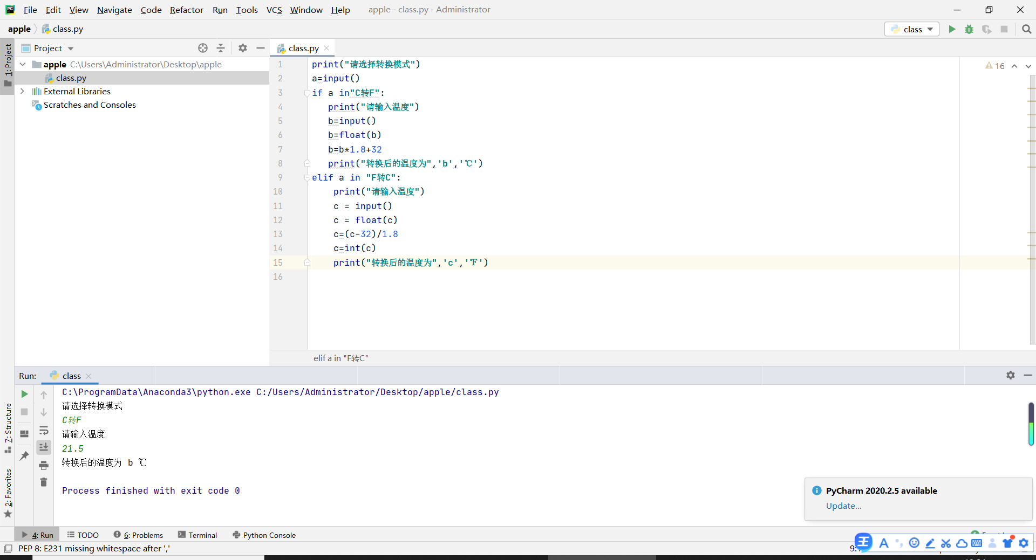Viewport: 1036px width, 560px height.
Task: Click the locate/select opened file target icon
Action: point(203,48)
